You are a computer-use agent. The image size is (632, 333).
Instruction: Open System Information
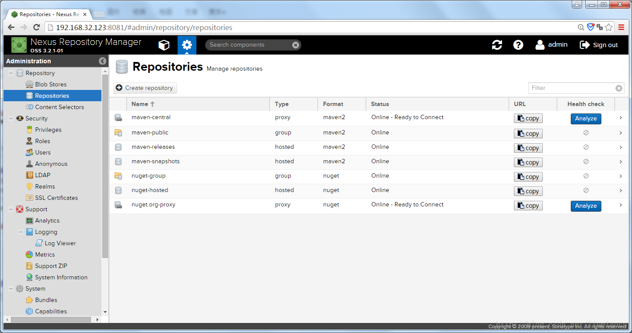pyautogui.click(x=61, y=277)
